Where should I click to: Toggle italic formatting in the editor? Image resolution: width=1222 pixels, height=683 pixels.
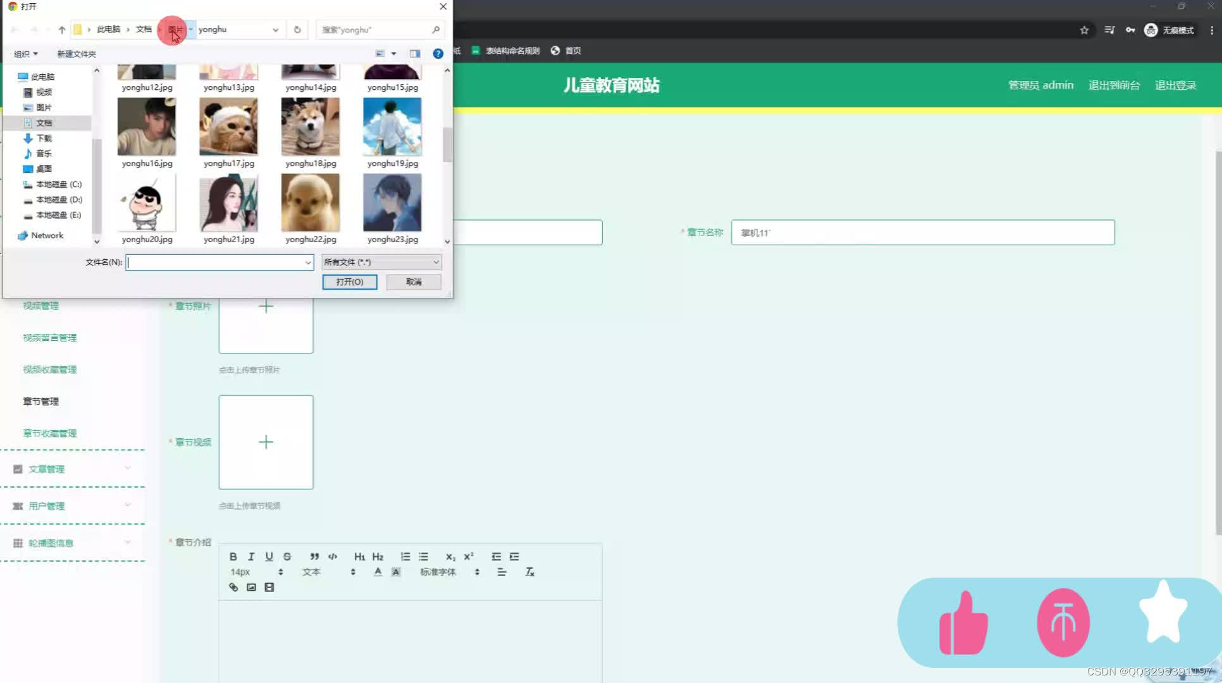click(x=251, y=557)
